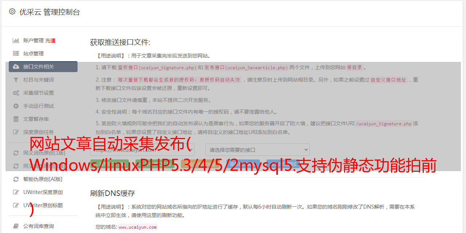Click the book icon for 公有词库查询
Viewport: 466px width, 233px height.
click(x=16, y=226)
